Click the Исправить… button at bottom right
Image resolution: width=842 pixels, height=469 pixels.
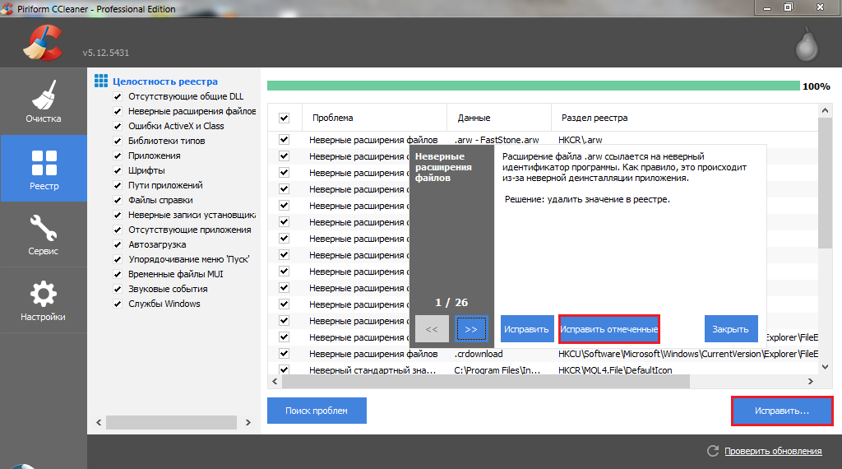click(782, 411)
